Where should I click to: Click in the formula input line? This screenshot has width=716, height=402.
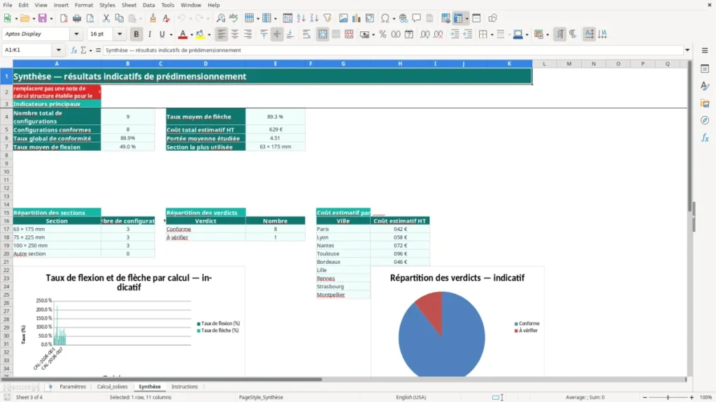coord(393,50)
